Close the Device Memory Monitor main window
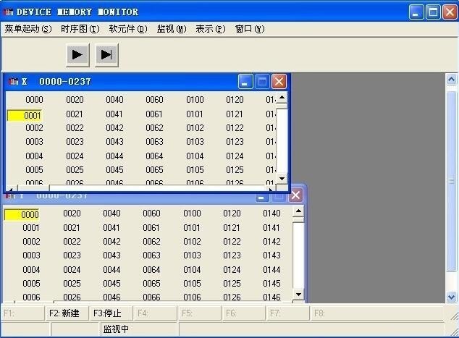459x338 pixels. [450, 12]
